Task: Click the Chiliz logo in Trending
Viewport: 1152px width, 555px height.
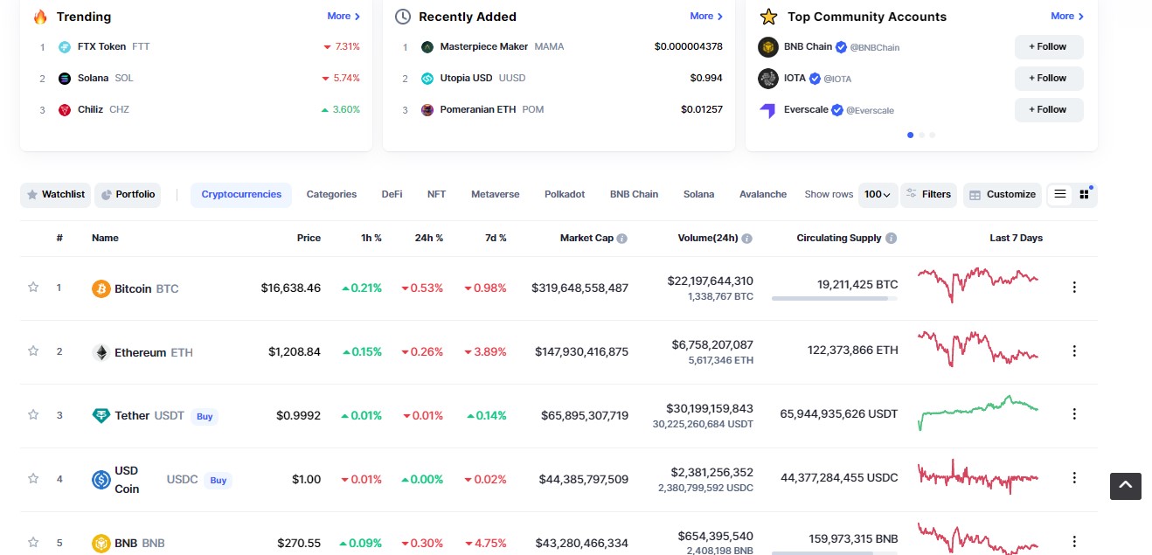Action: (65, 109)
